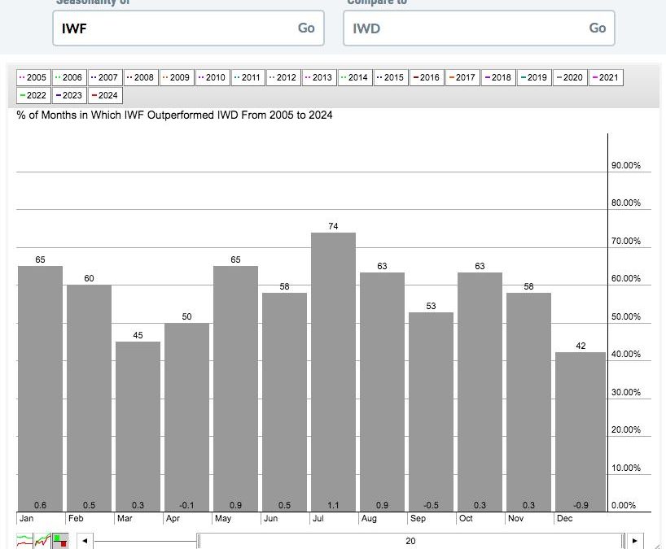The width and height of the screenshot is (666, 549).
Task: Click the 90.00% axis label
Action: (625, 165)
